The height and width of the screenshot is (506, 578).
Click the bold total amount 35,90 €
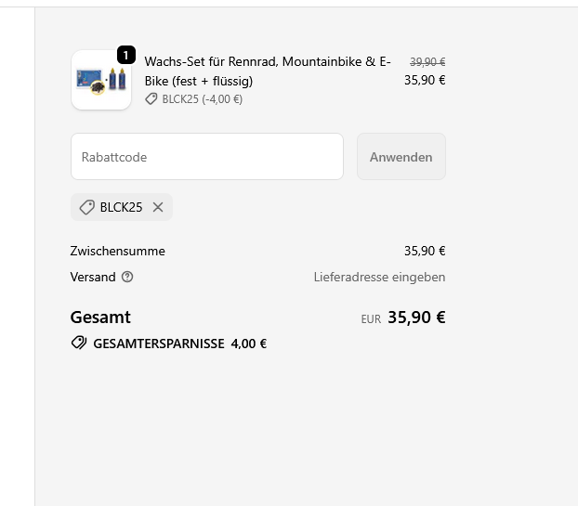[416, 317]
